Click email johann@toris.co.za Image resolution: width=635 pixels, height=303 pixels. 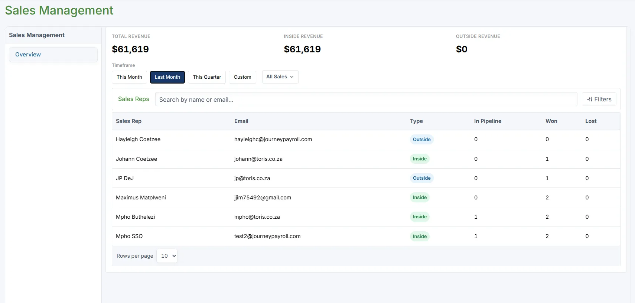[258, 159]
